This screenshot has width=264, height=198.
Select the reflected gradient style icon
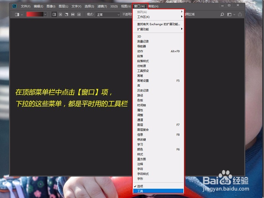click(73, 15)
